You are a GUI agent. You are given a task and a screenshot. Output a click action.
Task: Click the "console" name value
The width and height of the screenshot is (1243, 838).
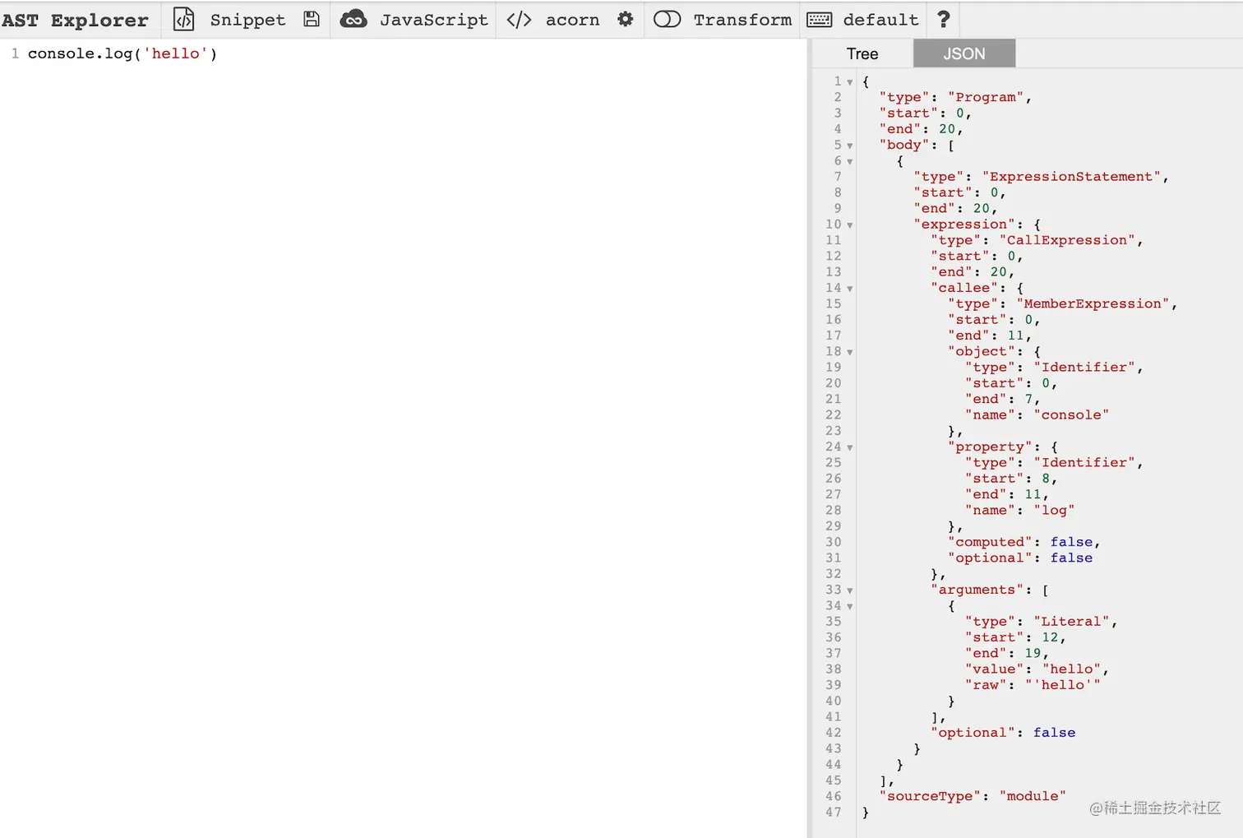(1071, 414)
